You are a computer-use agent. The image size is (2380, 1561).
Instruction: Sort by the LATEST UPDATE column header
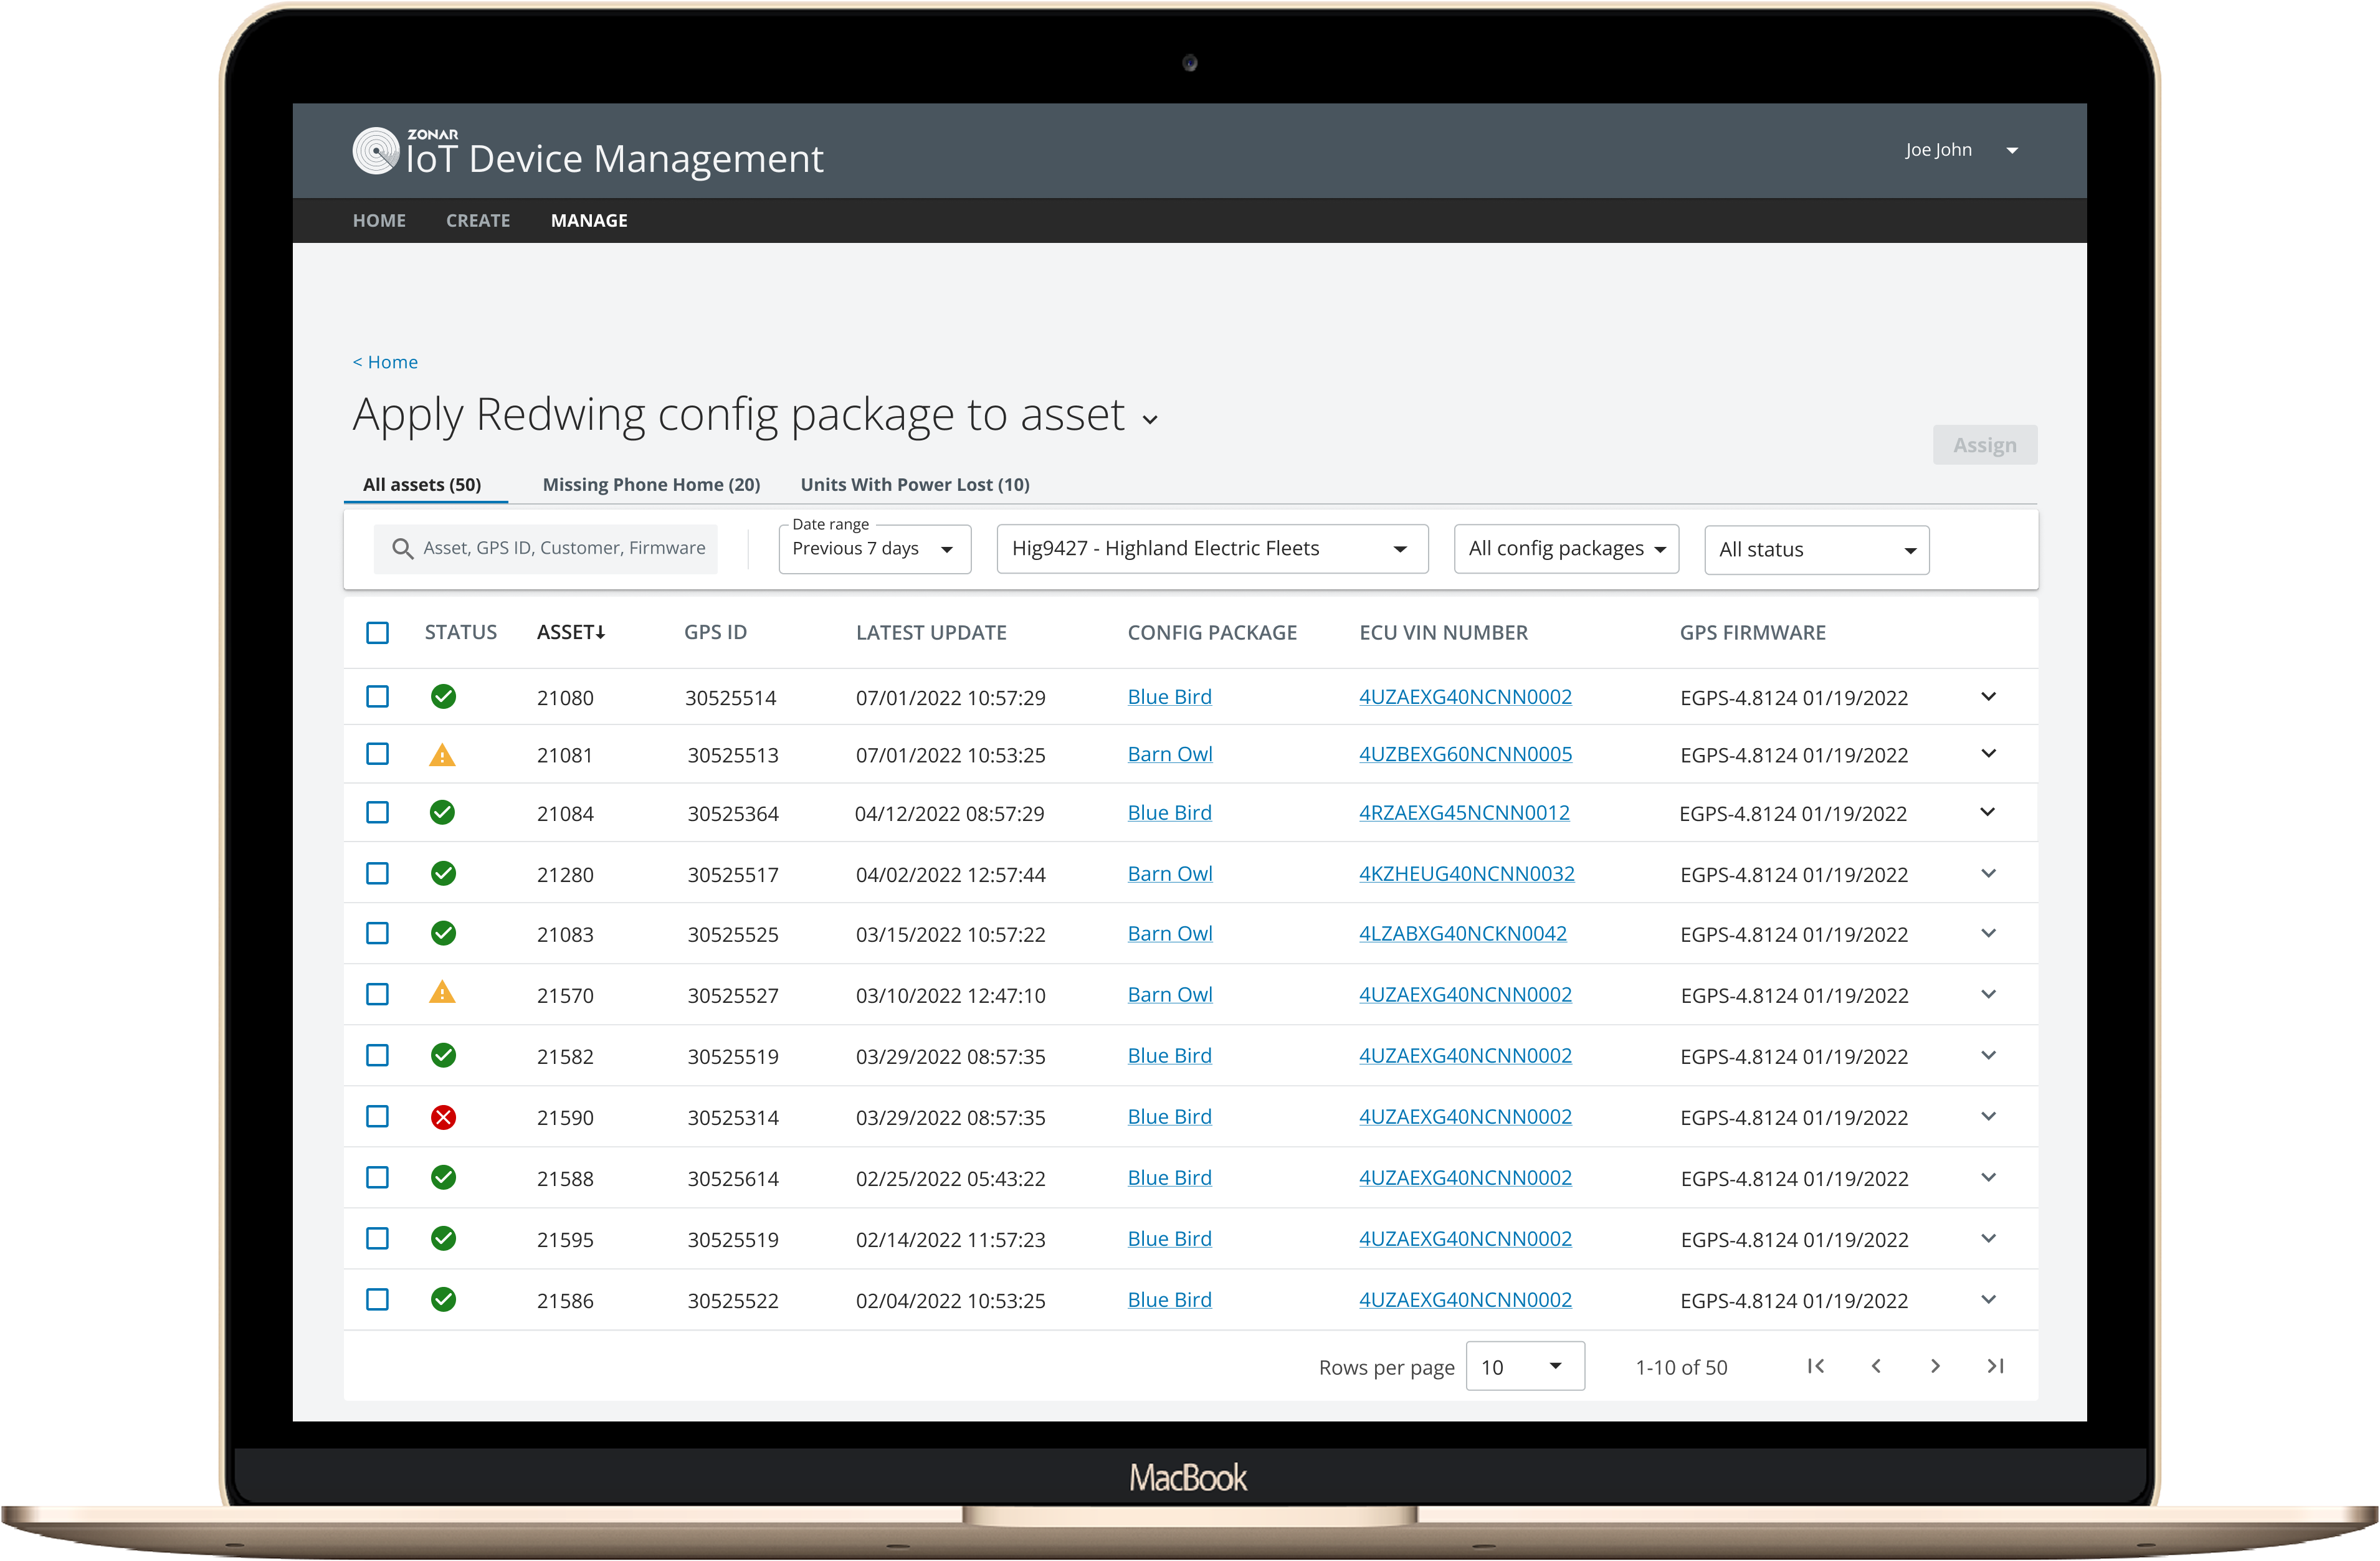931,633
